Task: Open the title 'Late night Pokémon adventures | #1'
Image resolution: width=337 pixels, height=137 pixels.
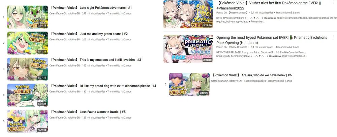Action: pyautogui.click(x=91, y=8)
